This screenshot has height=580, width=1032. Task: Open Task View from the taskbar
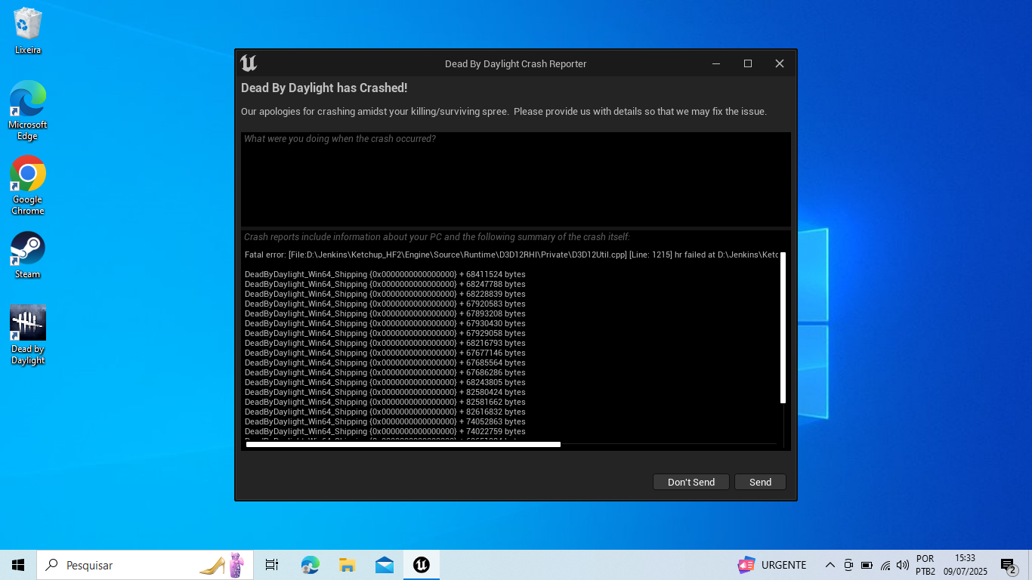[272, 565]
